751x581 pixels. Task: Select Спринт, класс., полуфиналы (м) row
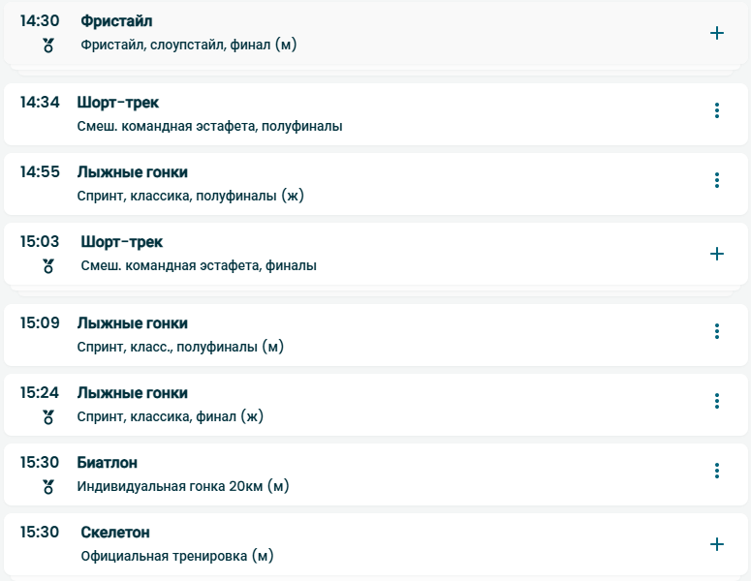180,347
